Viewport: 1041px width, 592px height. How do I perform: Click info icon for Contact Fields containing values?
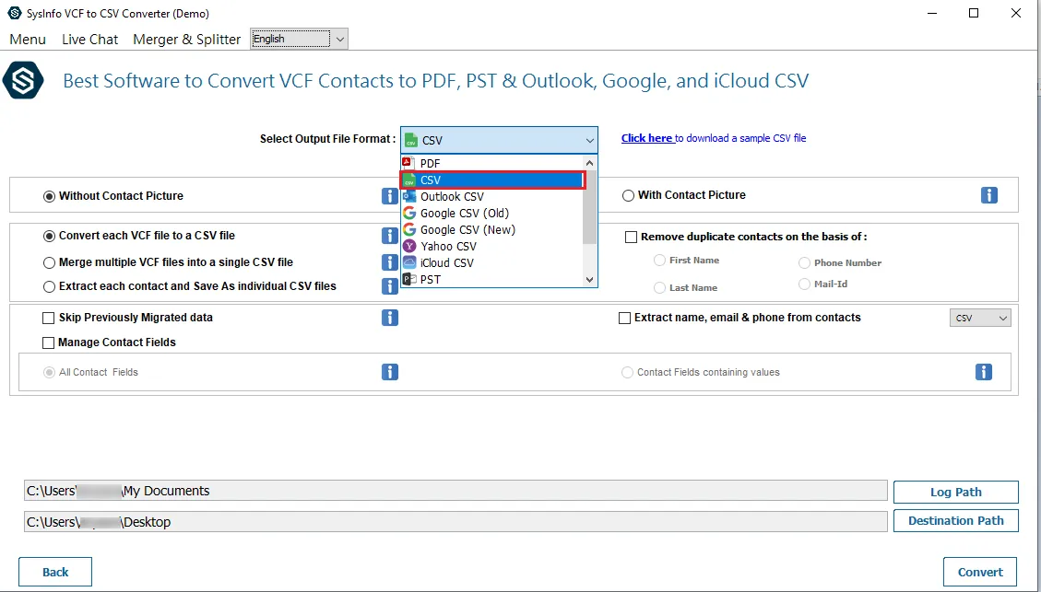pyautogui.click(x=984, y=372)
